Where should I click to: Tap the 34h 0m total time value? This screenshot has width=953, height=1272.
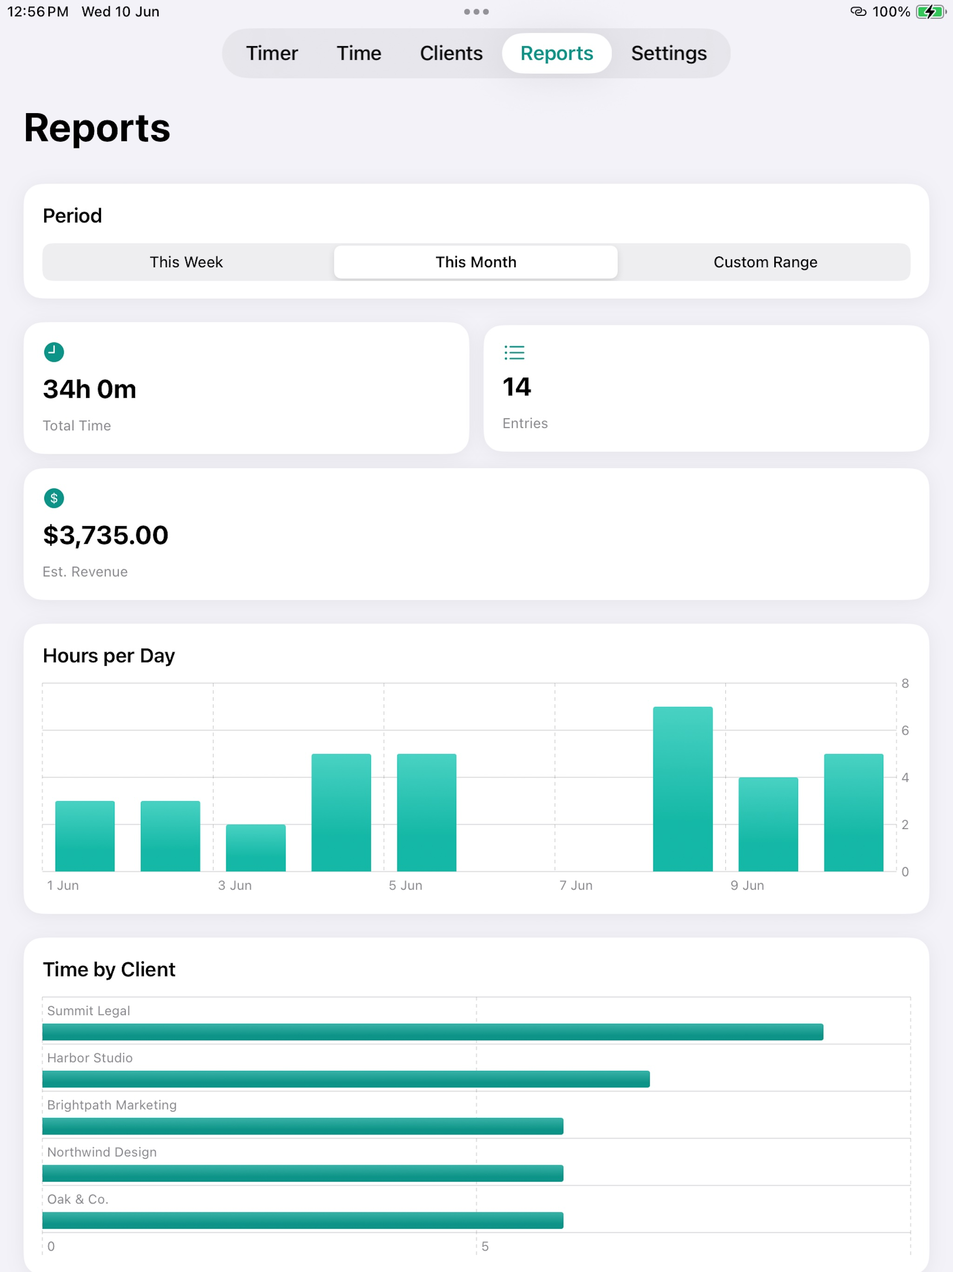coord(90,389)
